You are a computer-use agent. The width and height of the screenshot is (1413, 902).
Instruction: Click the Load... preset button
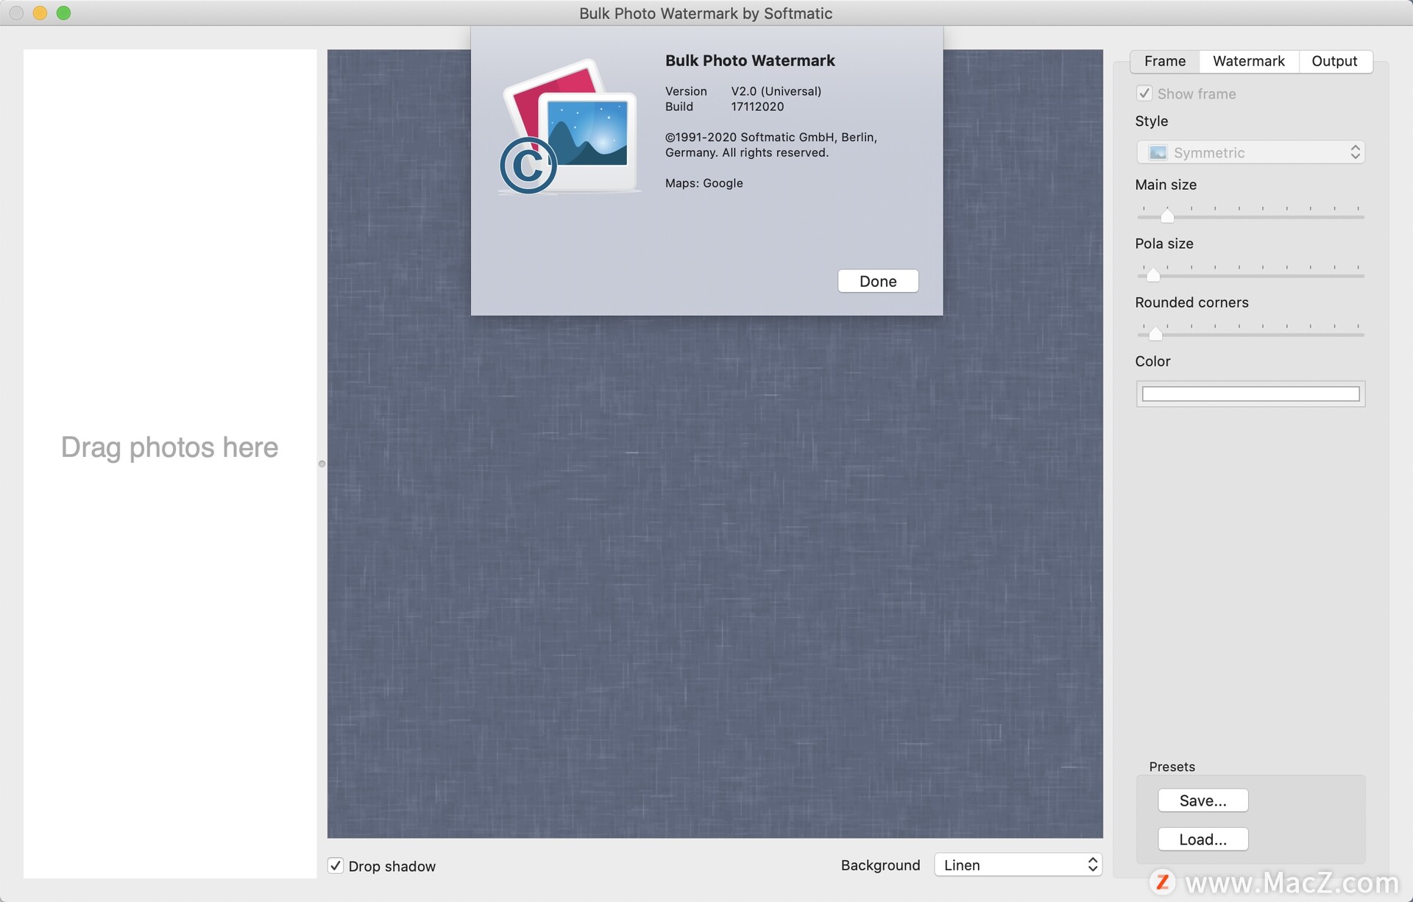tap(1203, 839)
